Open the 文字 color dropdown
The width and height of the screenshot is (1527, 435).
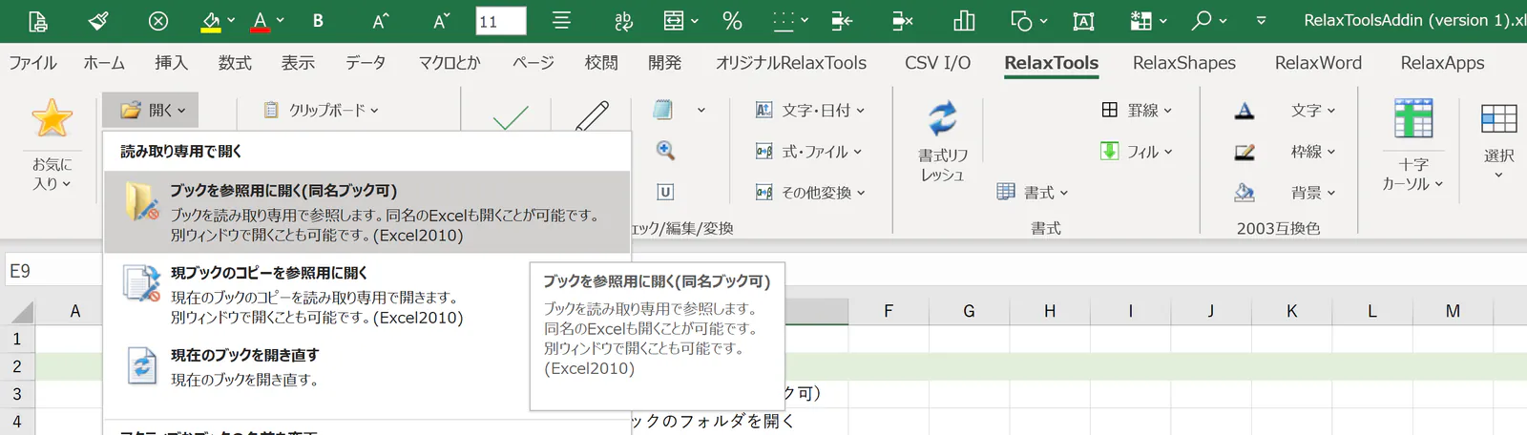coord(1313,111)
